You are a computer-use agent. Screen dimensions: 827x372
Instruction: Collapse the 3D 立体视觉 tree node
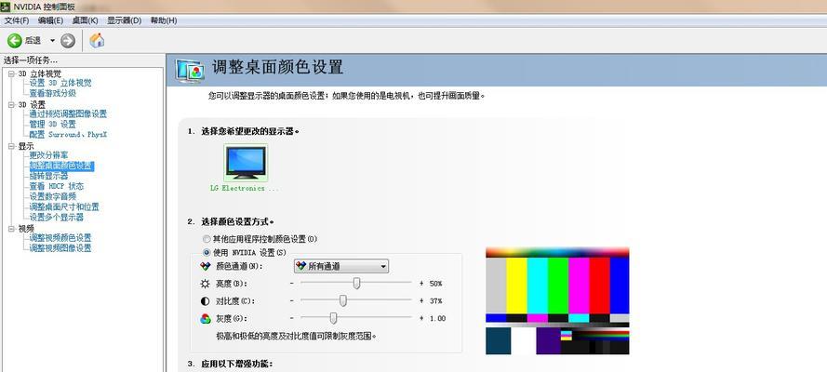[11, 73]
